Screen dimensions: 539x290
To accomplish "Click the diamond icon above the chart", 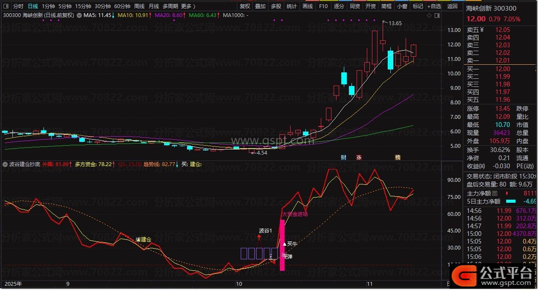I will coord(429,15).
